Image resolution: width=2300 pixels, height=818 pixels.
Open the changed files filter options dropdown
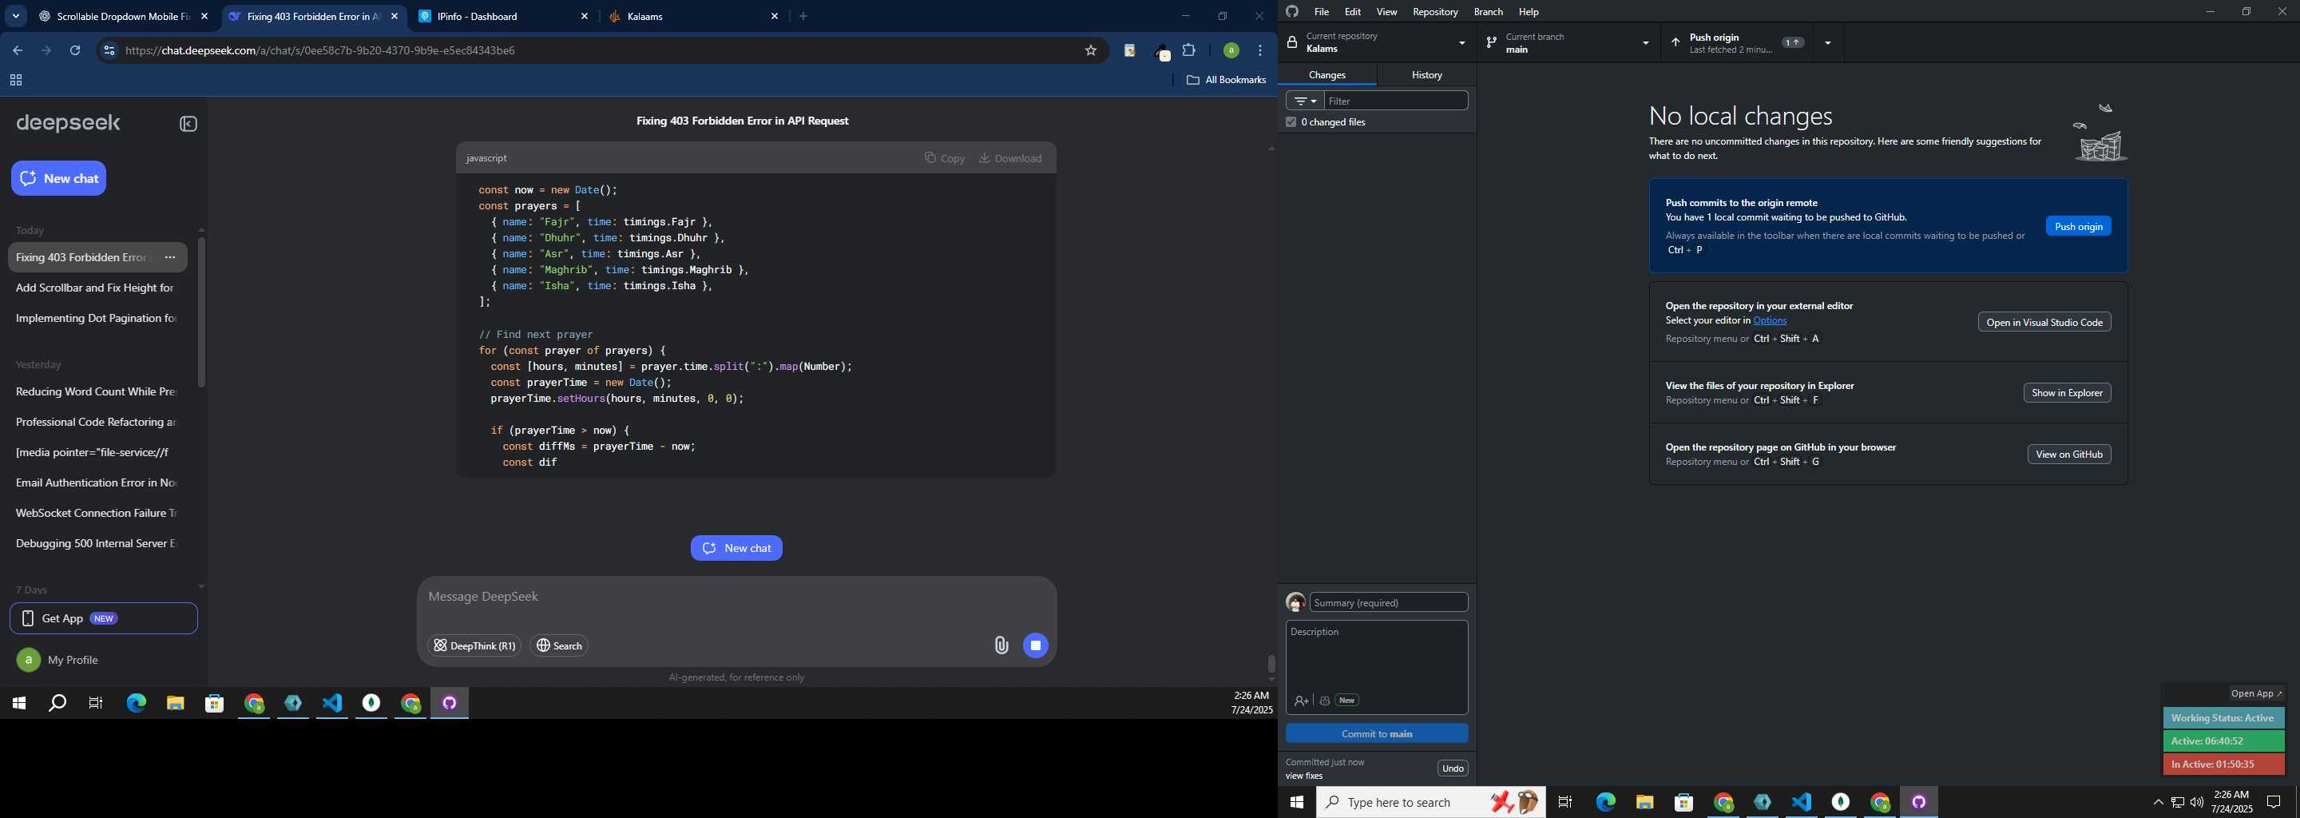(1304, 101)
